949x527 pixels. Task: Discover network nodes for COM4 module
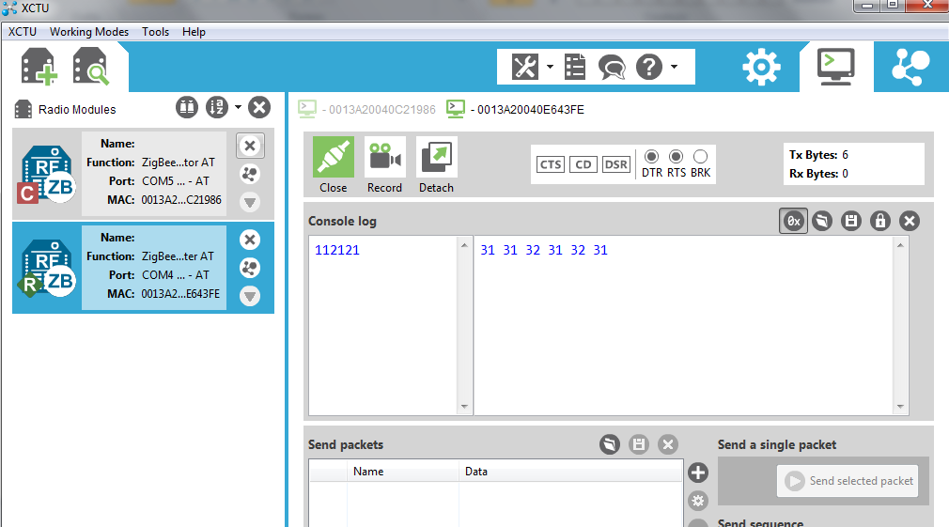pos(250,268)
